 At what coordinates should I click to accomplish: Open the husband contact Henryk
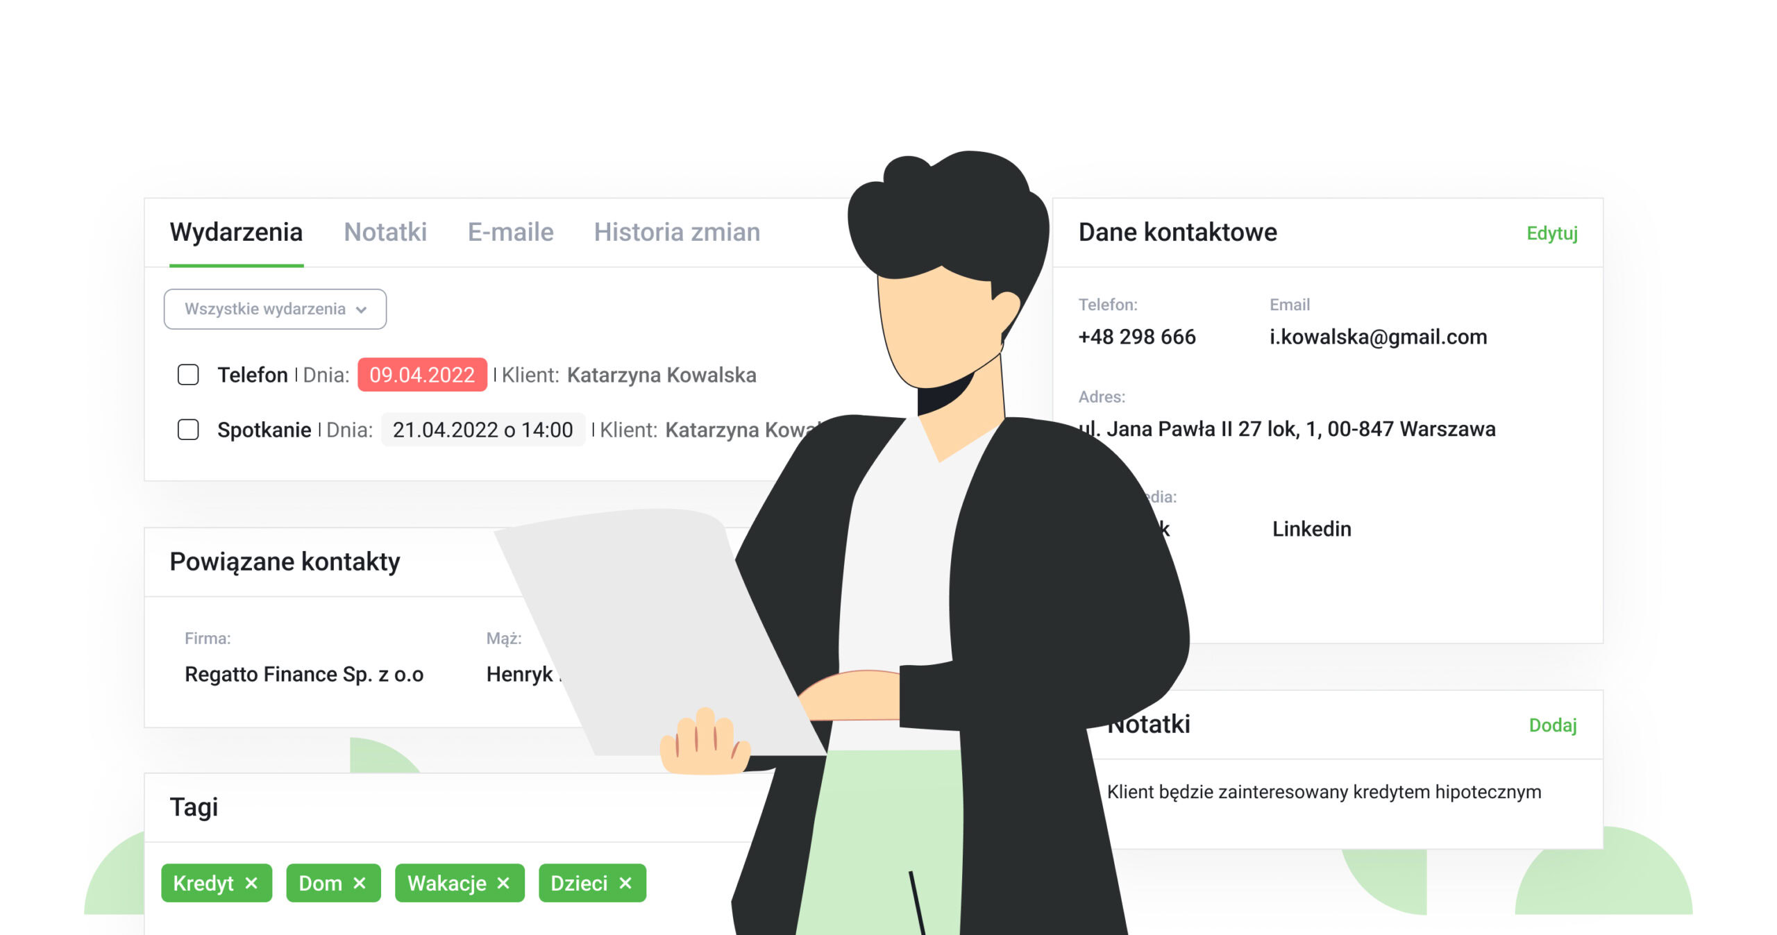[x=520, y=674]
